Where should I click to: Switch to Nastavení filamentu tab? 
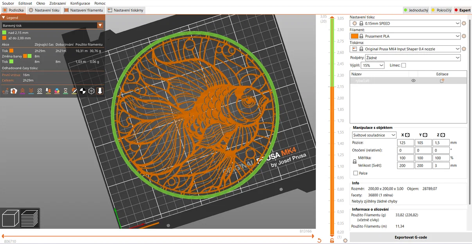[84, 10]
